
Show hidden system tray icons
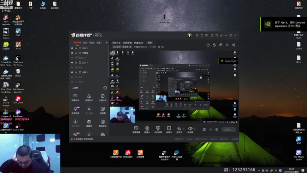[x=259, y=170]
